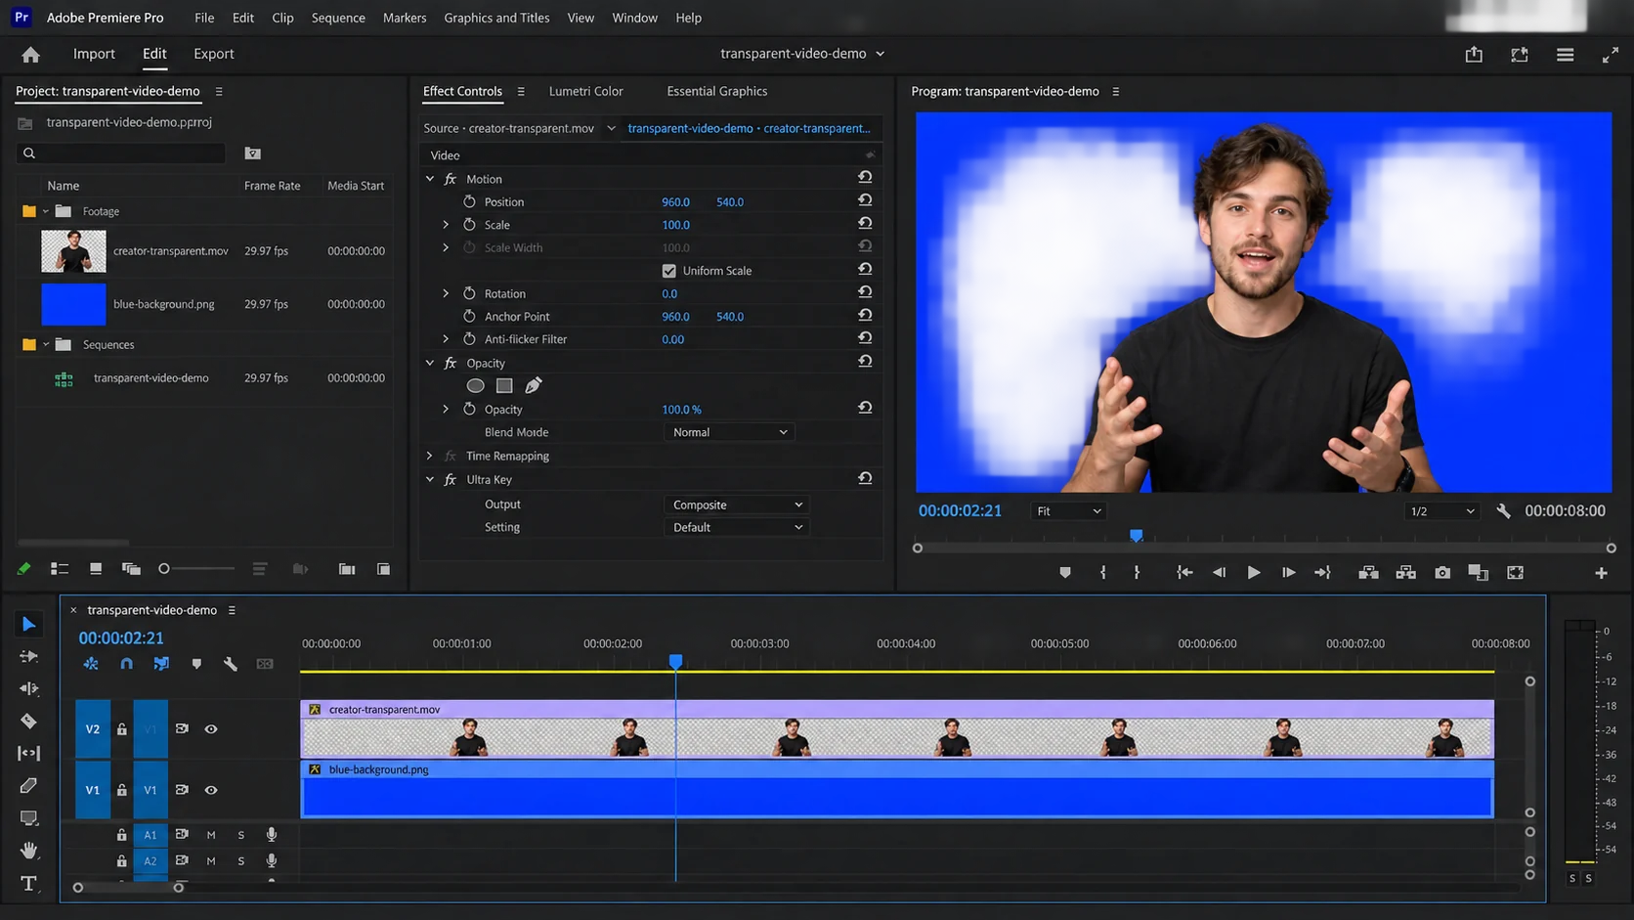Switch to the Import workspace tab

[x=94, y=54]
